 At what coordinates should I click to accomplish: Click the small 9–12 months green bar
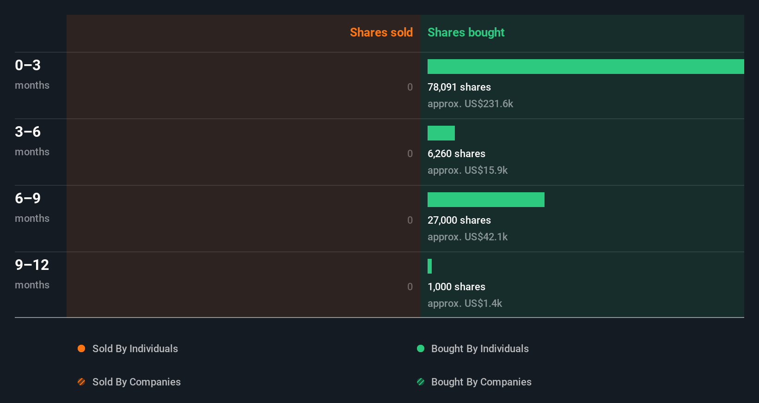coord(430,266)
